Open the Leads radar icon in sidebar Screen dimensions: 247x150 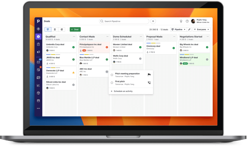(x=38, y=29)
